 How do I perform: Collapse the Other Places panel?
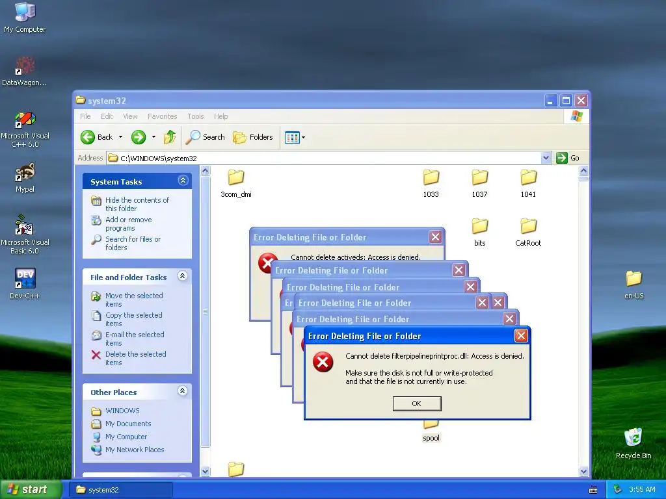coord(183,391)
